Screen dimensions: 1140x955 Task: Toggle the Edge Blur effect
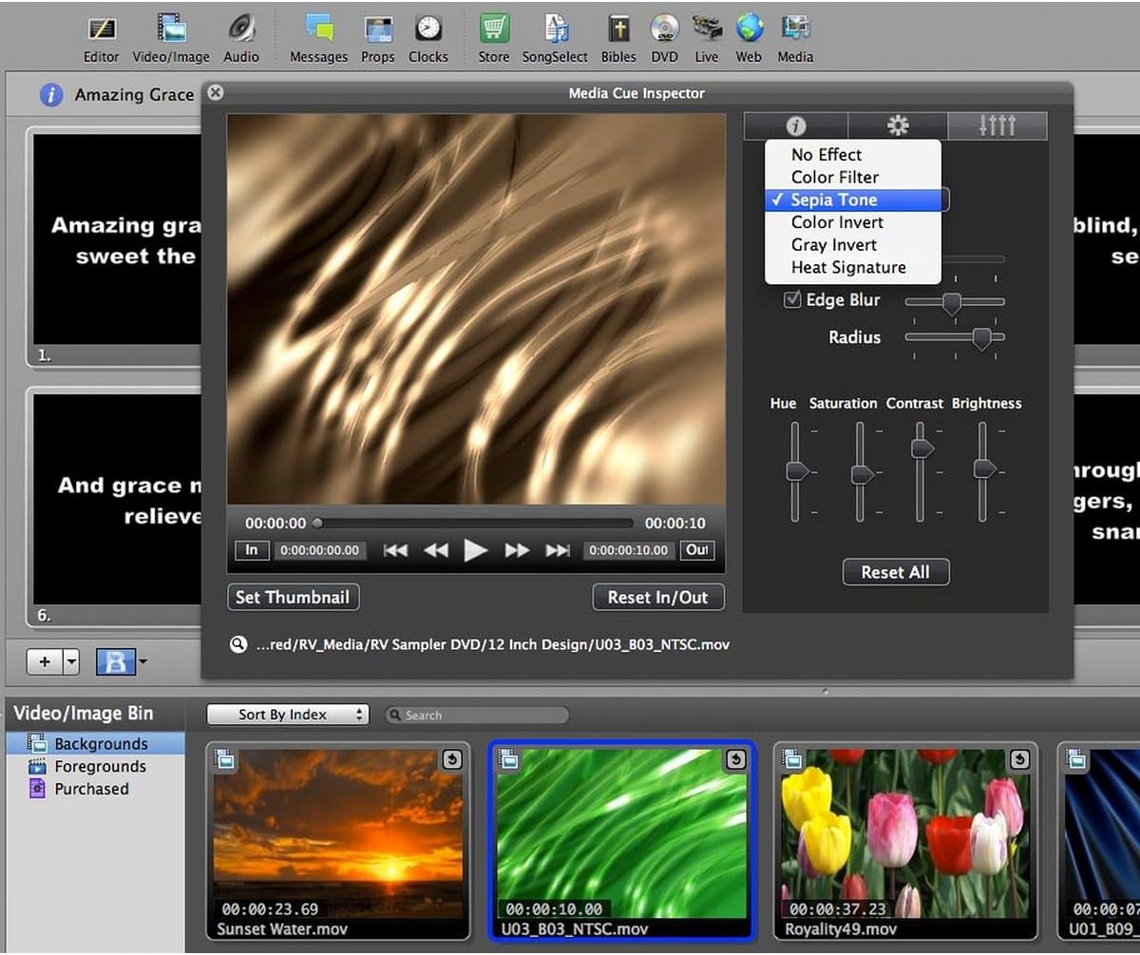792,300
